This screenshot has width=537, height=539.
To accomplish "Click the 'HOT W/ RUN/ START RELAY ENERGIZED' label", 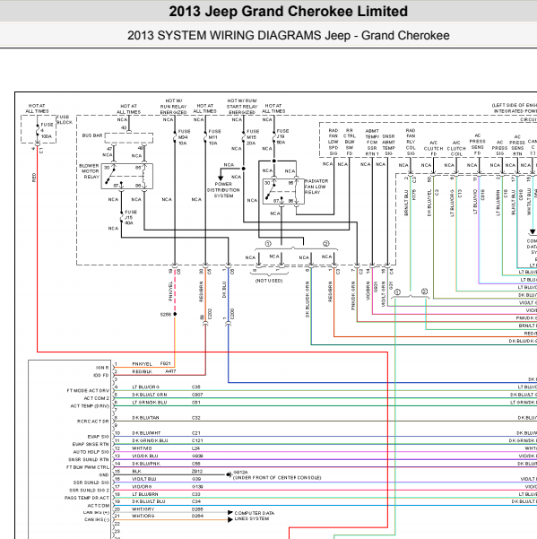I will coord(242,107).
